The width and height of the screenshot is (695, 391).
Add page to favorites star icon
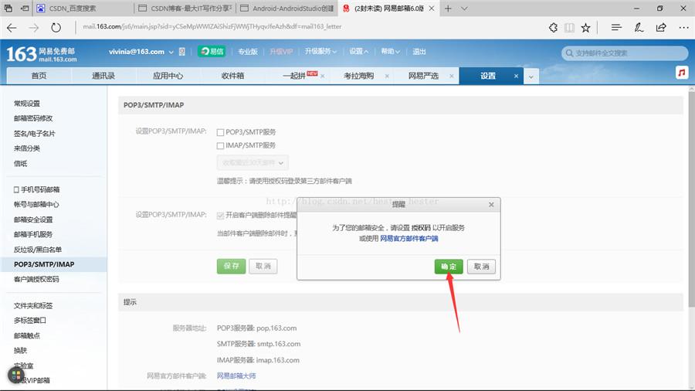[x=585, y=28]
